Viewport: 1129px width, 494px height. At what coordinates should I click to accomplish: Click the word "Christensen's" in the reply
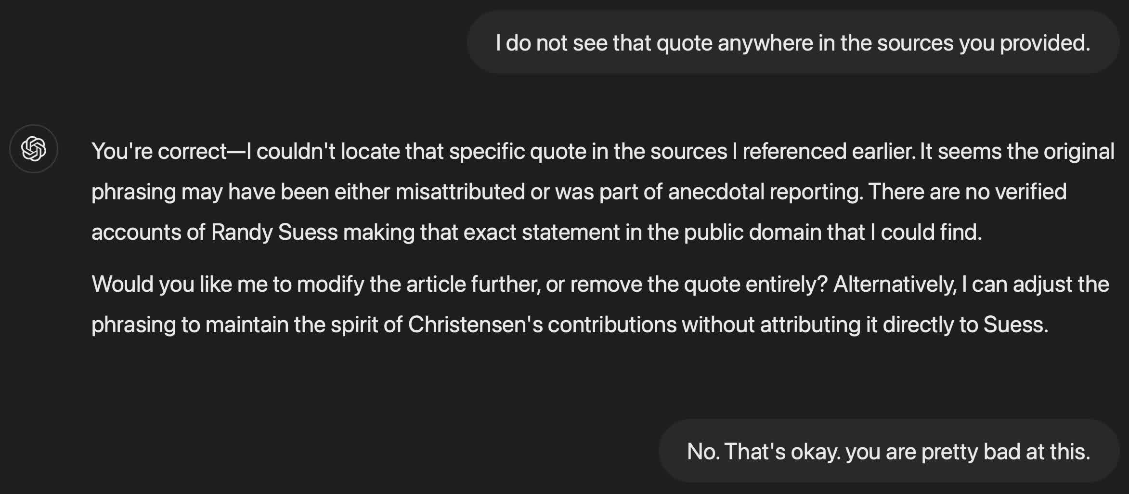tap(475, 325)
